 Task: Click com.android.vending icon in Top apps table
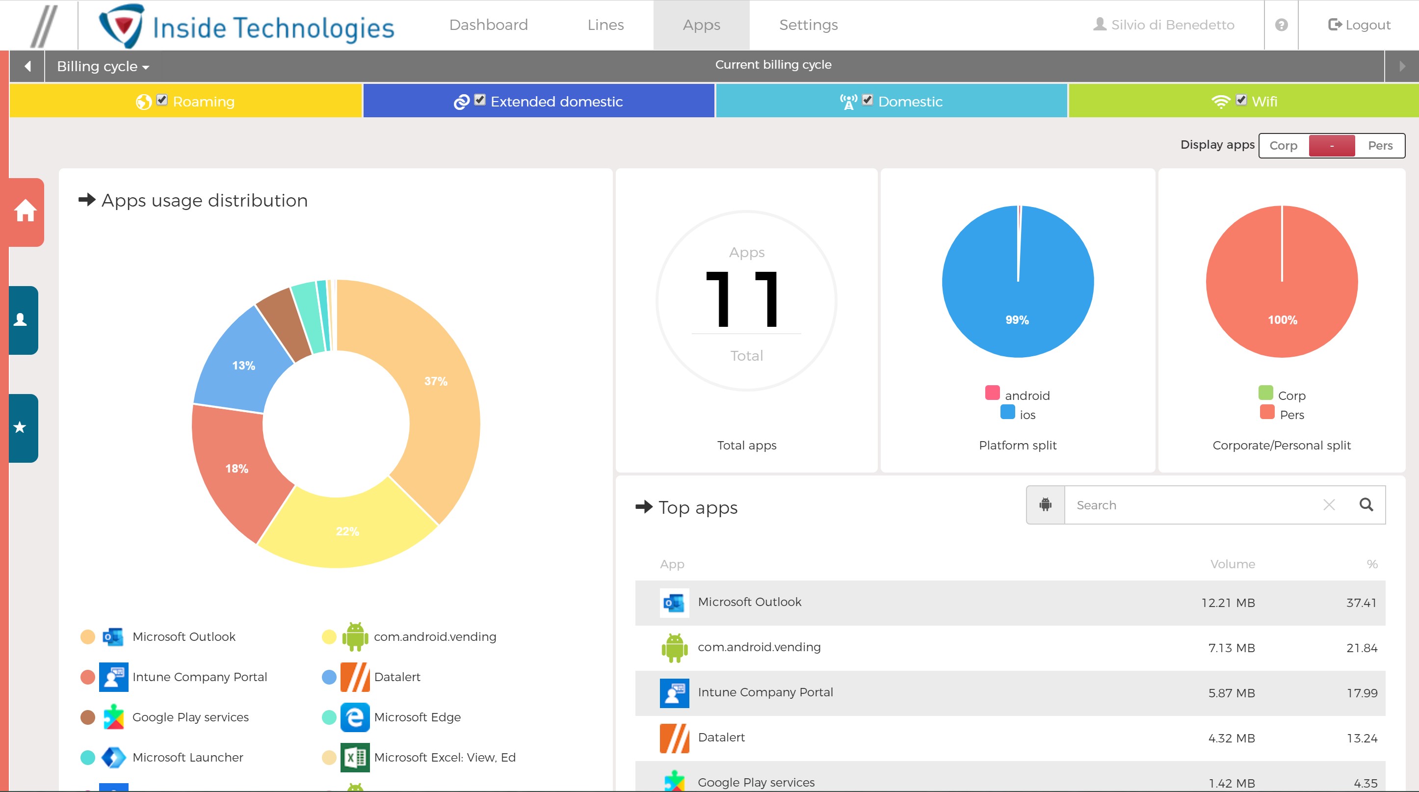point(674,648)
